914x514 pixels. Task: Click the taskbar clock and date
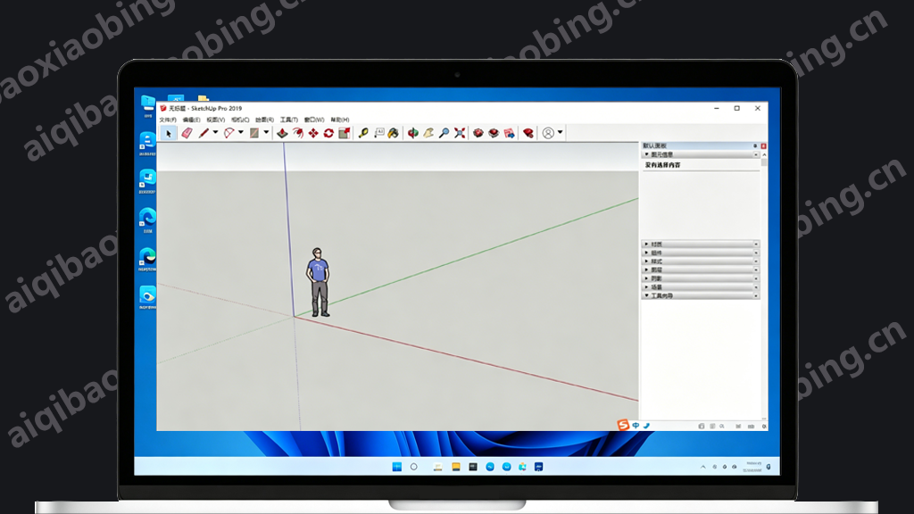click(x=753, y=467)
